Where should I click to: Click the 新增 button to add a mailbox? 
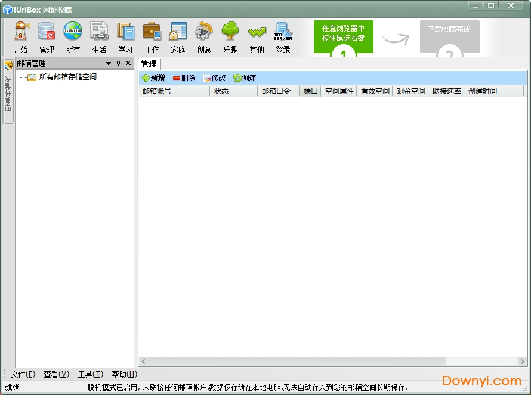[x=153, y=78]
